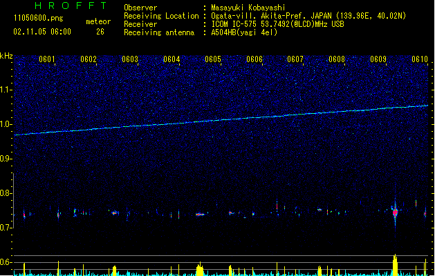Click the 1.1 kHz axis label
435x276 pixels.
(6, 90)
